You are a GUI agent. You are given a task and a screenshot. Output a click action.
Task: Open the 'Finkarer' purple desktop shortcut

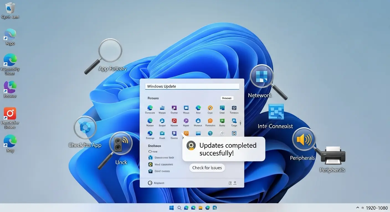[10, 87]
